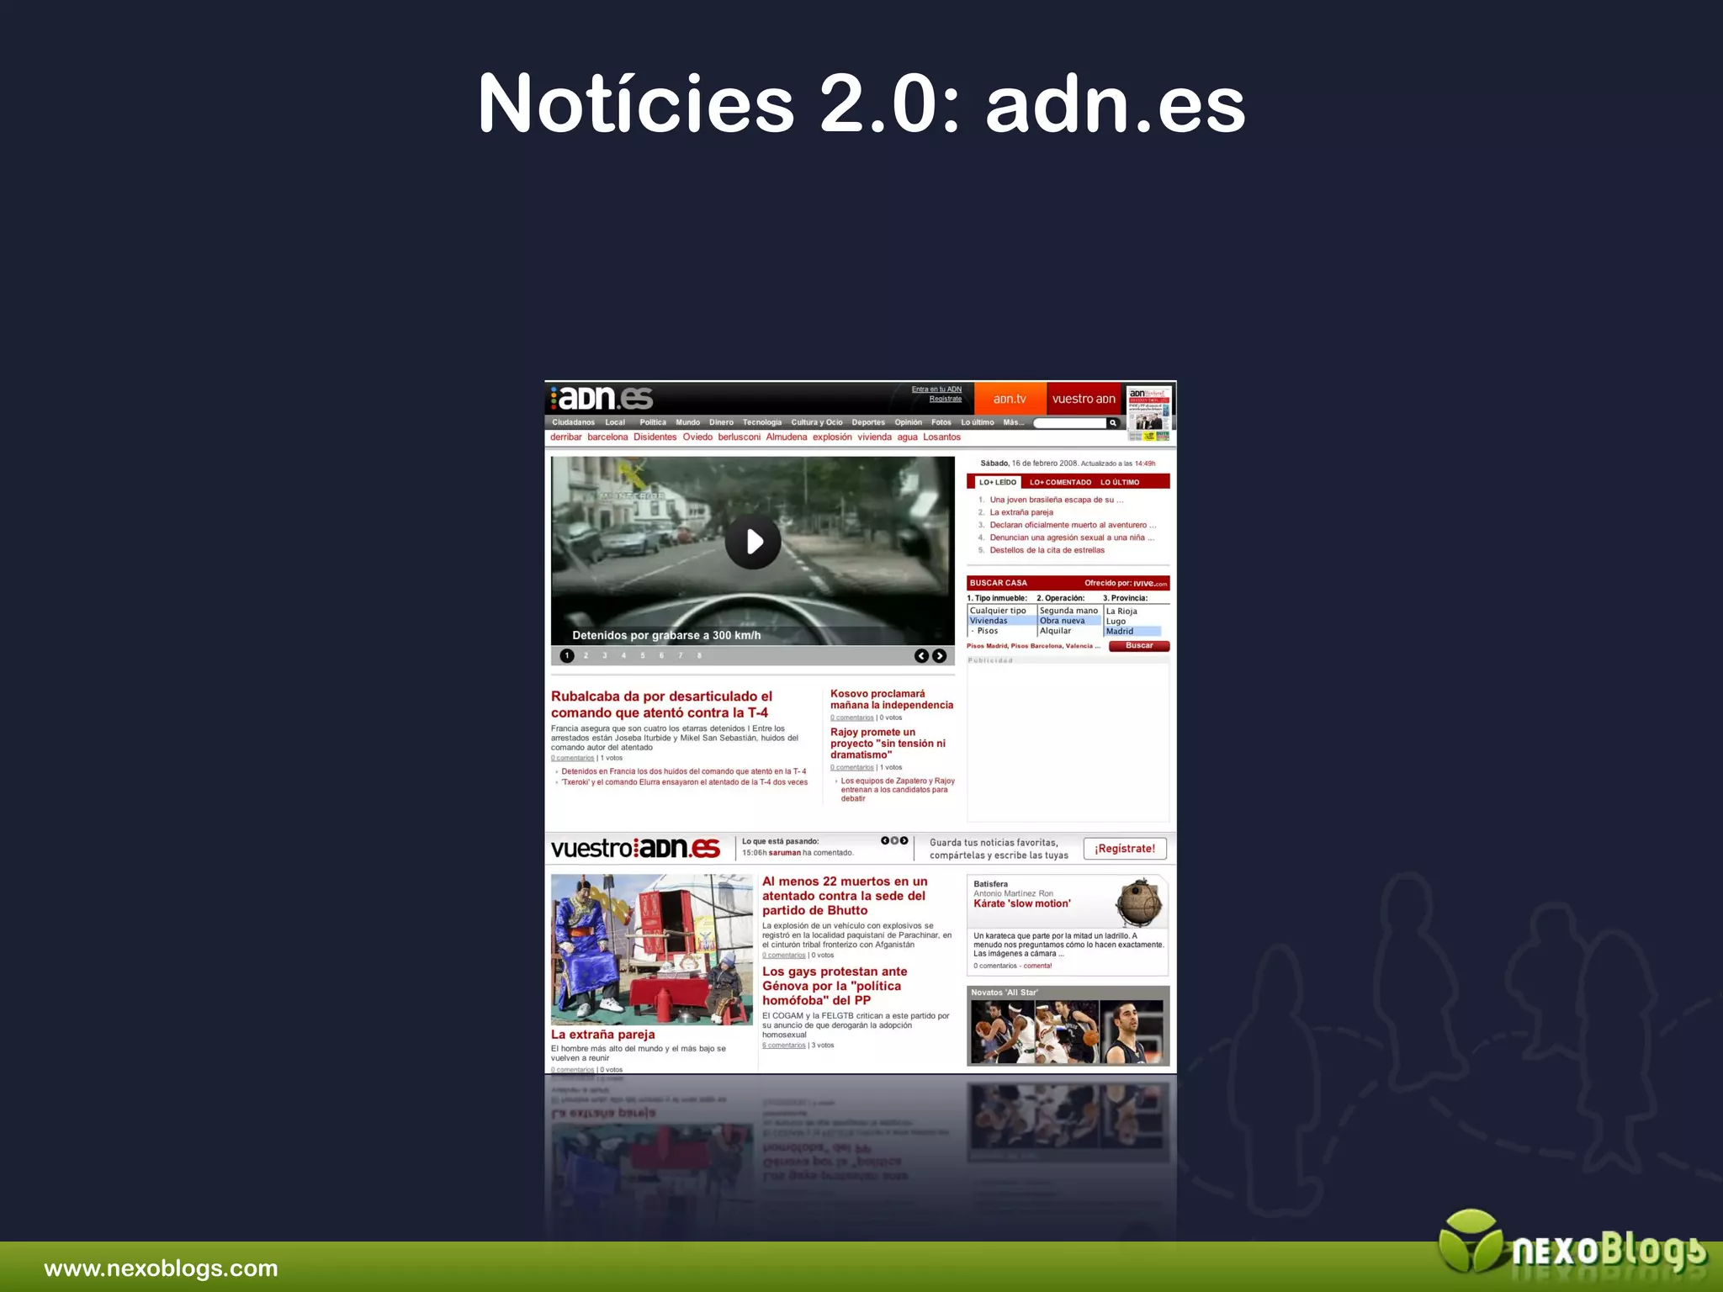Click the previous arrow under the video carousel

(921, 656)
